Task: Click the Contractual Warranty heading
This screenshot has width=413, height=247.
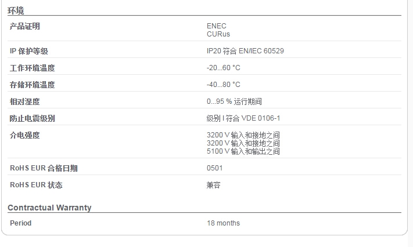Action: [49, 208]
